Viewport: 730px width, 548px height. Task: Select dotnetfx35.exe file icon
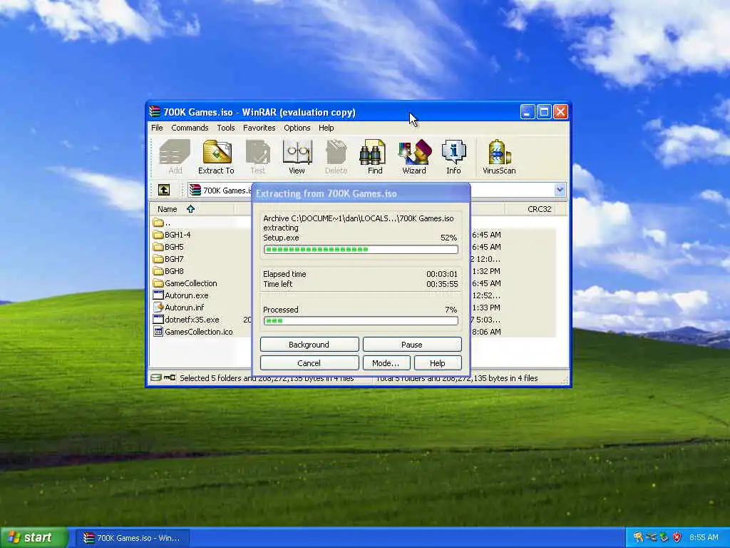(x=158, y=320)
